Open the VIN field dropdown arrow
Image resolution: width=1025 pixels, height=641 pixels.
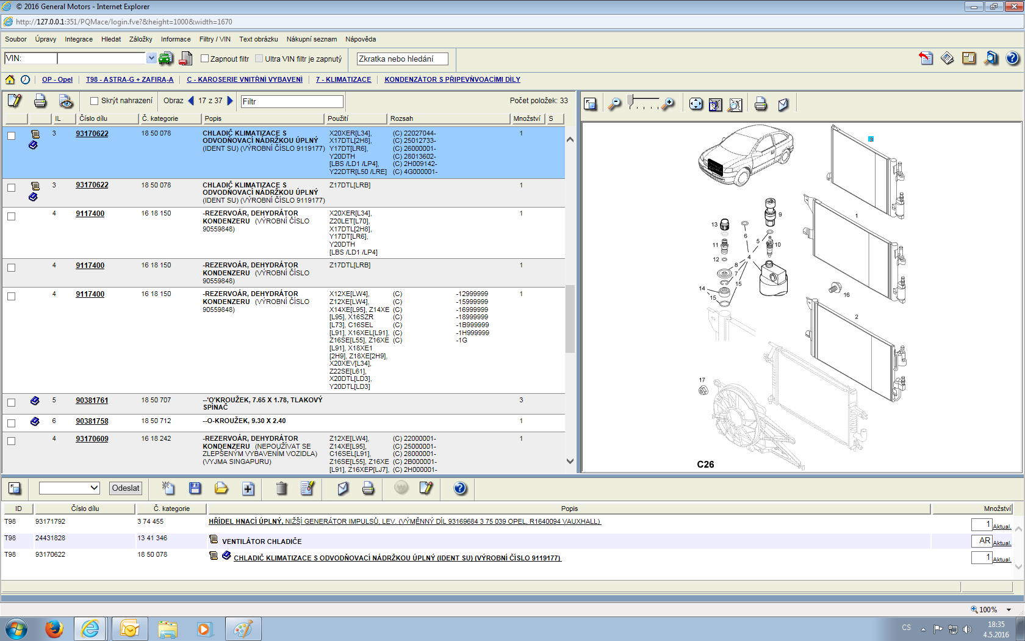151,58
